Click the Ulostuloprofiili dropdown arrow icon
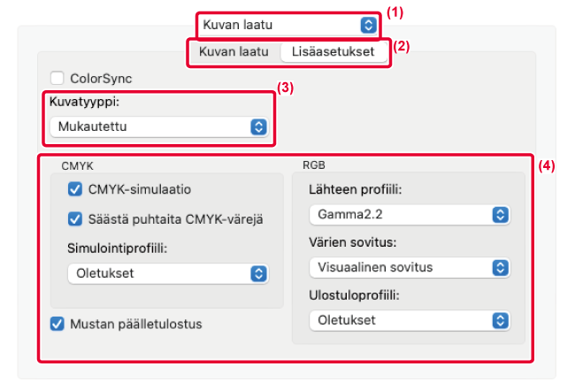 tap(500, 319)
